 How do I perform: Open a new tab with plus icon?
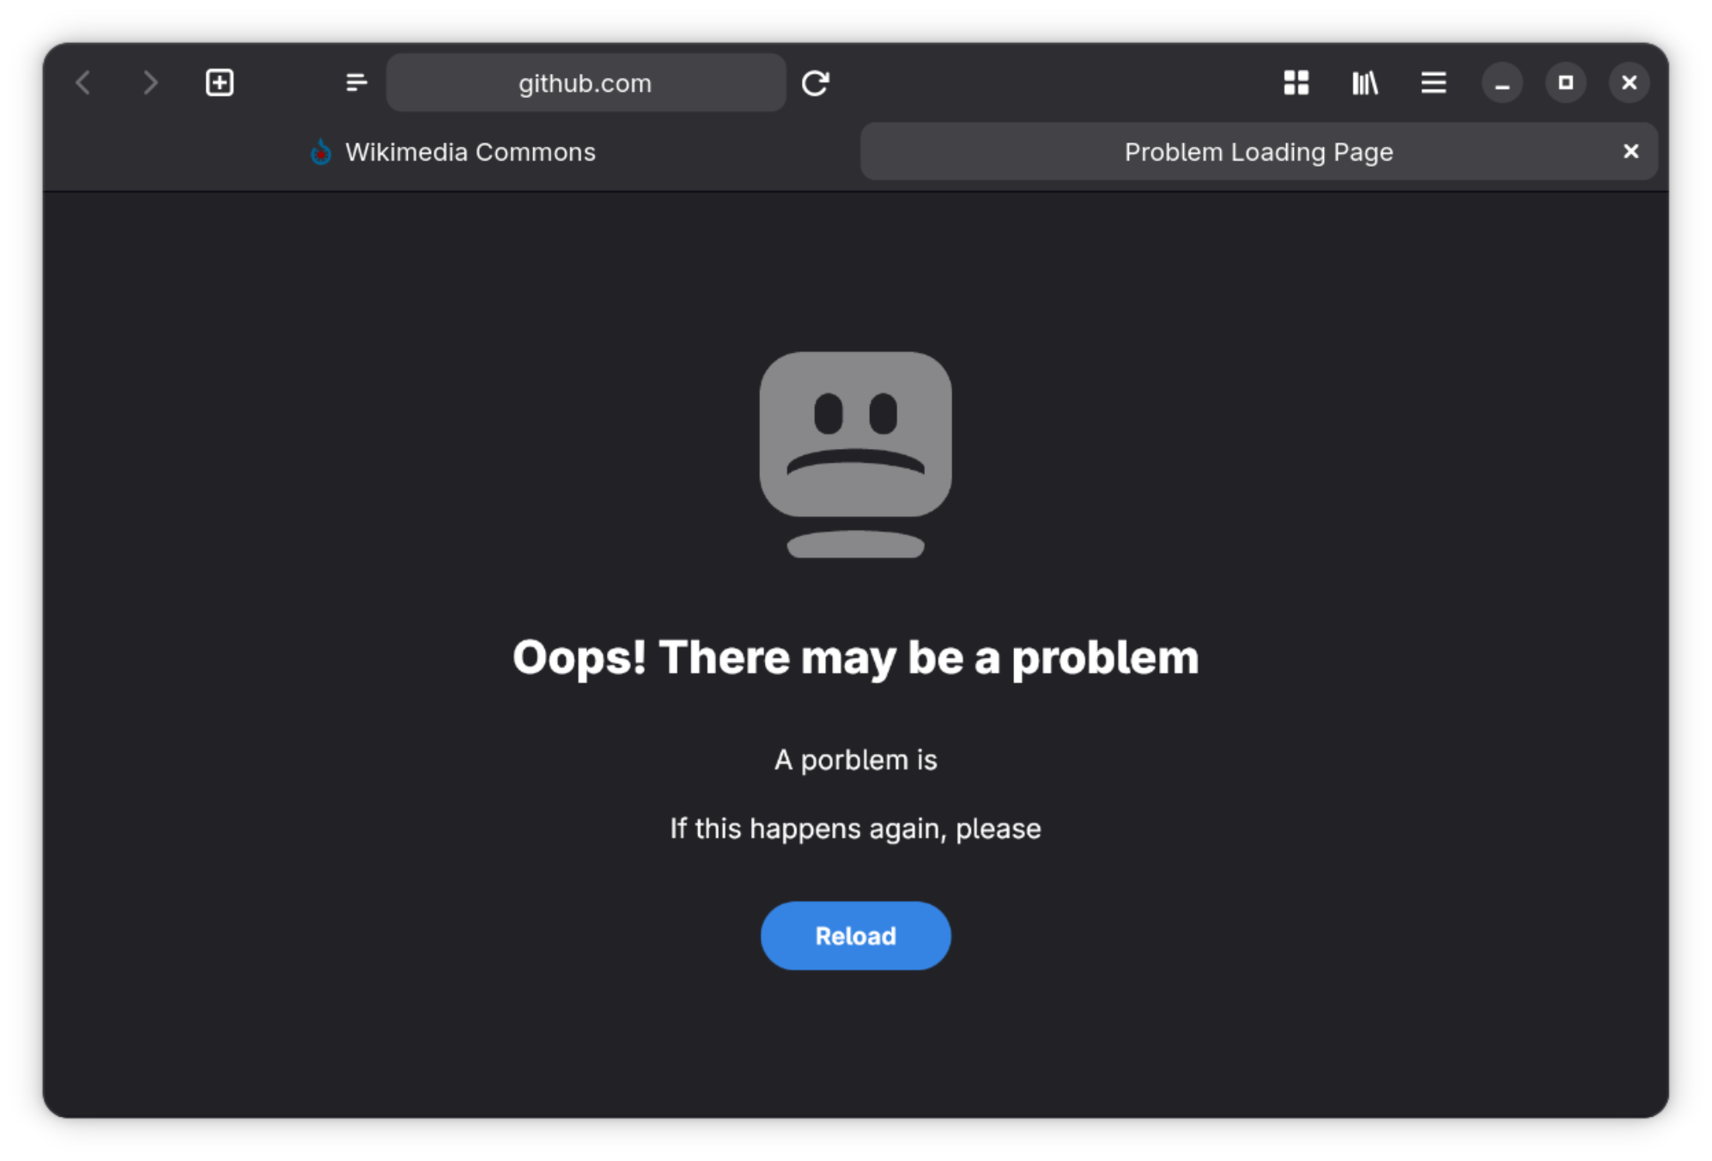220,82
